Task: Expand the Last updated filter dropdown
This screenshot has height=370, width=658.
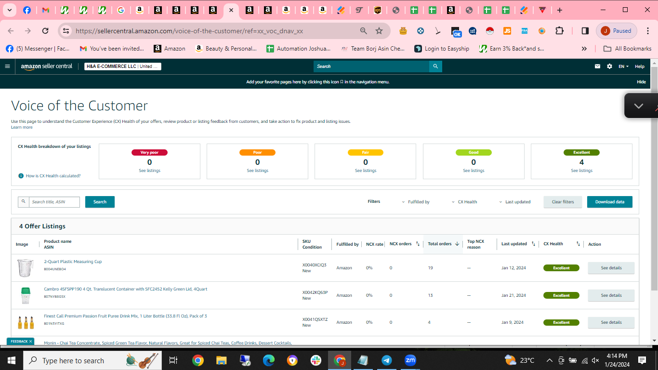Action: point(514,202)
